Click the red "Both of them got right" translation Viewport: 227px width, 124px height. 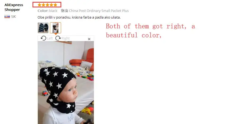[x=150, y=31]
